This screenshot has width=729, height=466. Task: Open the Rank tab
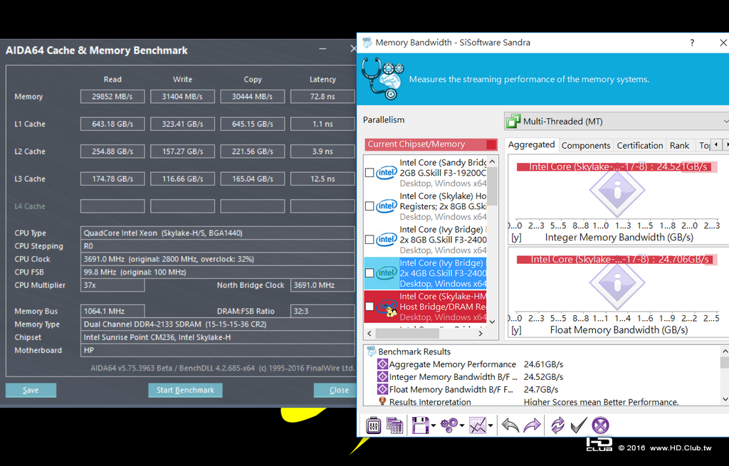coord(679,145)
